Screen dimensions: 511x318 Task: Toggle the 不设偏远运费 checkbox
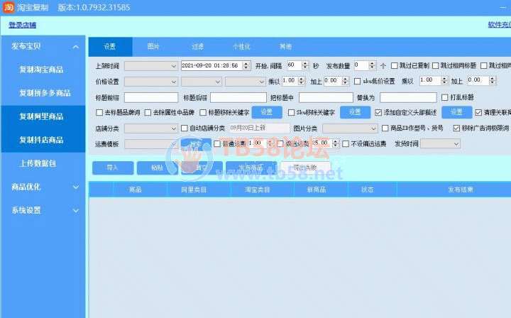346,143
